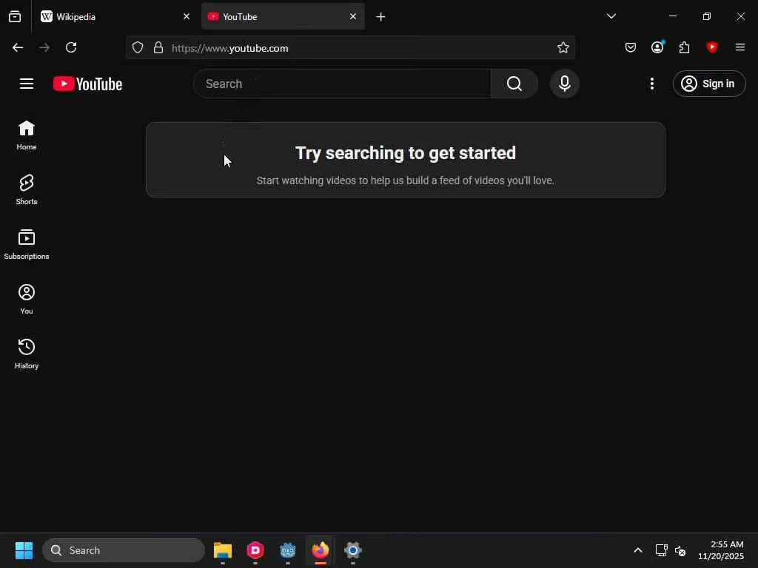Viewport: 758px width, 568px height.
Task: Open a new browser tab
Action: [380, 17]
